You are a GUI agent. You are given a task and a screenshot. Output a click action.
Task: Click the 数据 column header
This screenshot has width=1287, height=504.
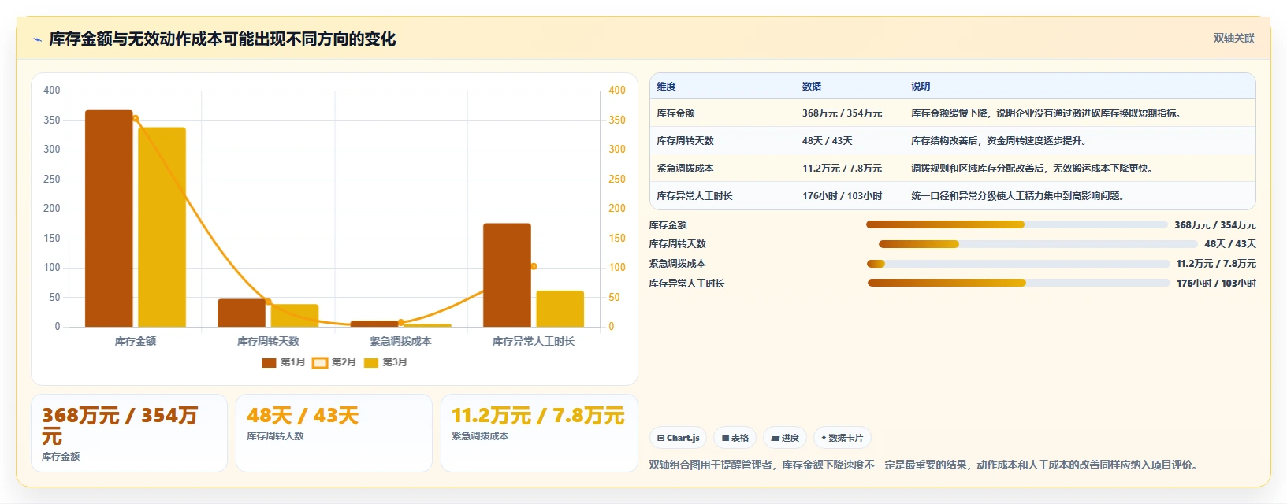click(x=812, y=87)
